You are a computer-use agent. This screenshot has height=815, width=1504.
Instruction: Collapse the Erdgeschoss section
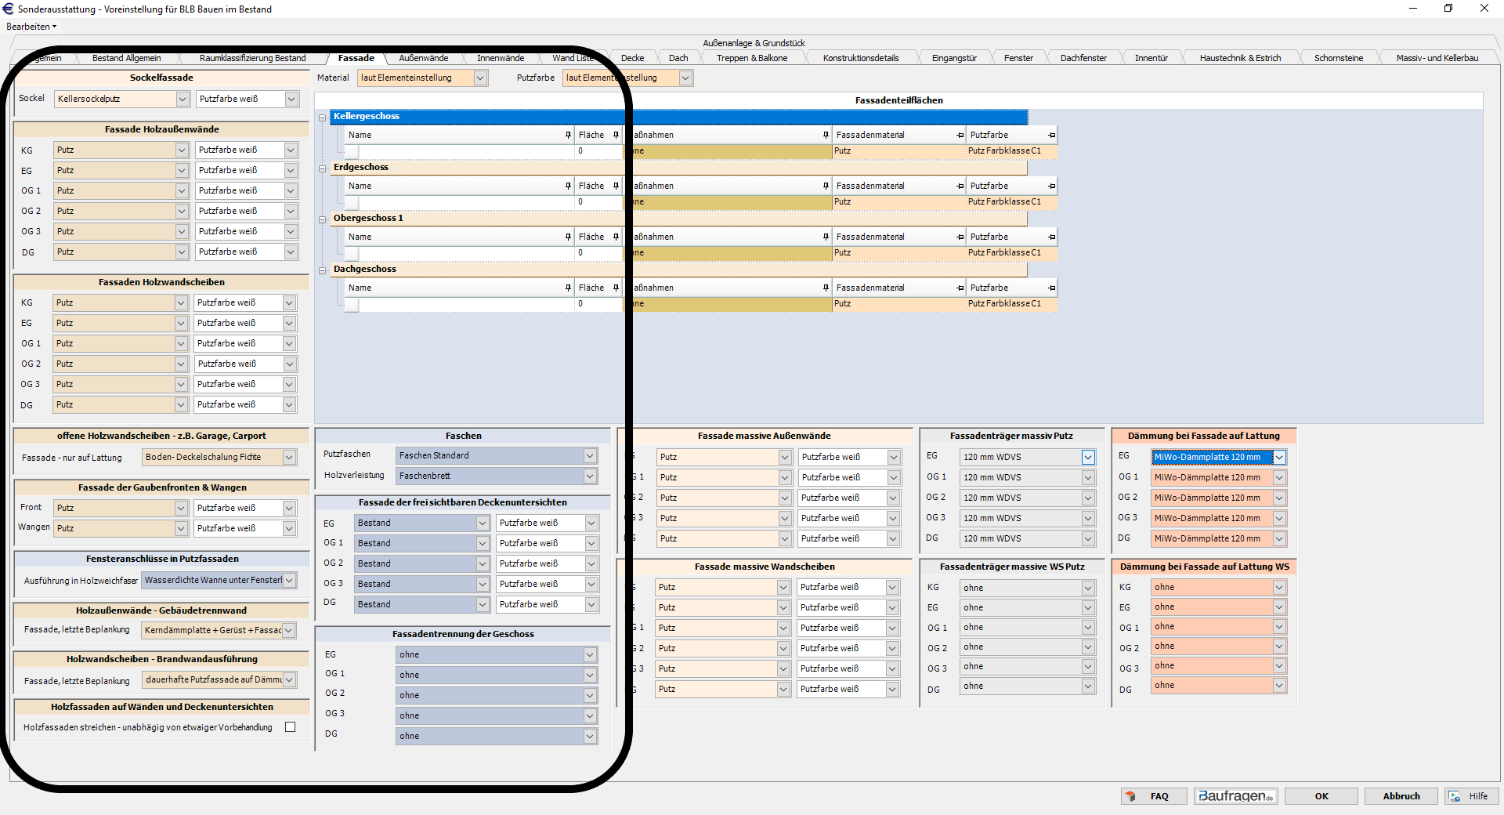click(x=322, y=168)
